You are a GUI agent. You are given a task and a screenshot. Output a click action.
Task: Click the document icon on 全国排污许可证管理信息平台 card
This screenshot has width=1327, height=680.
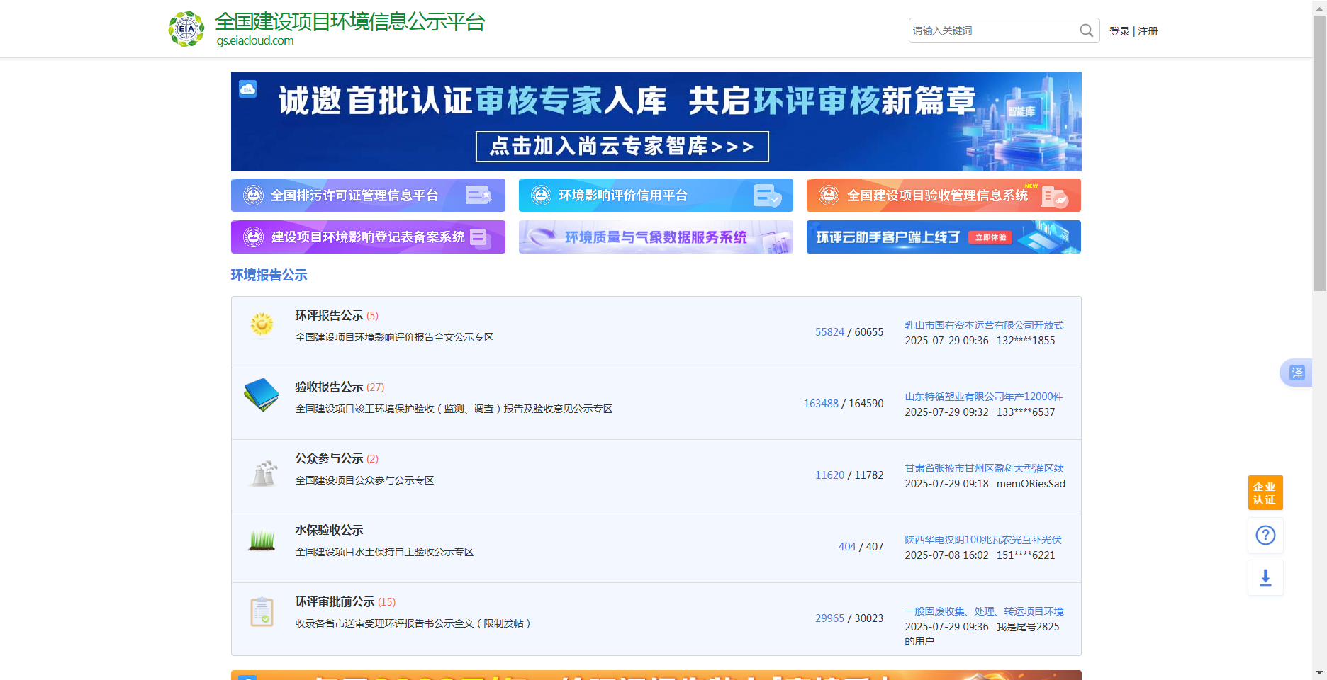click(x=476, y=195)
